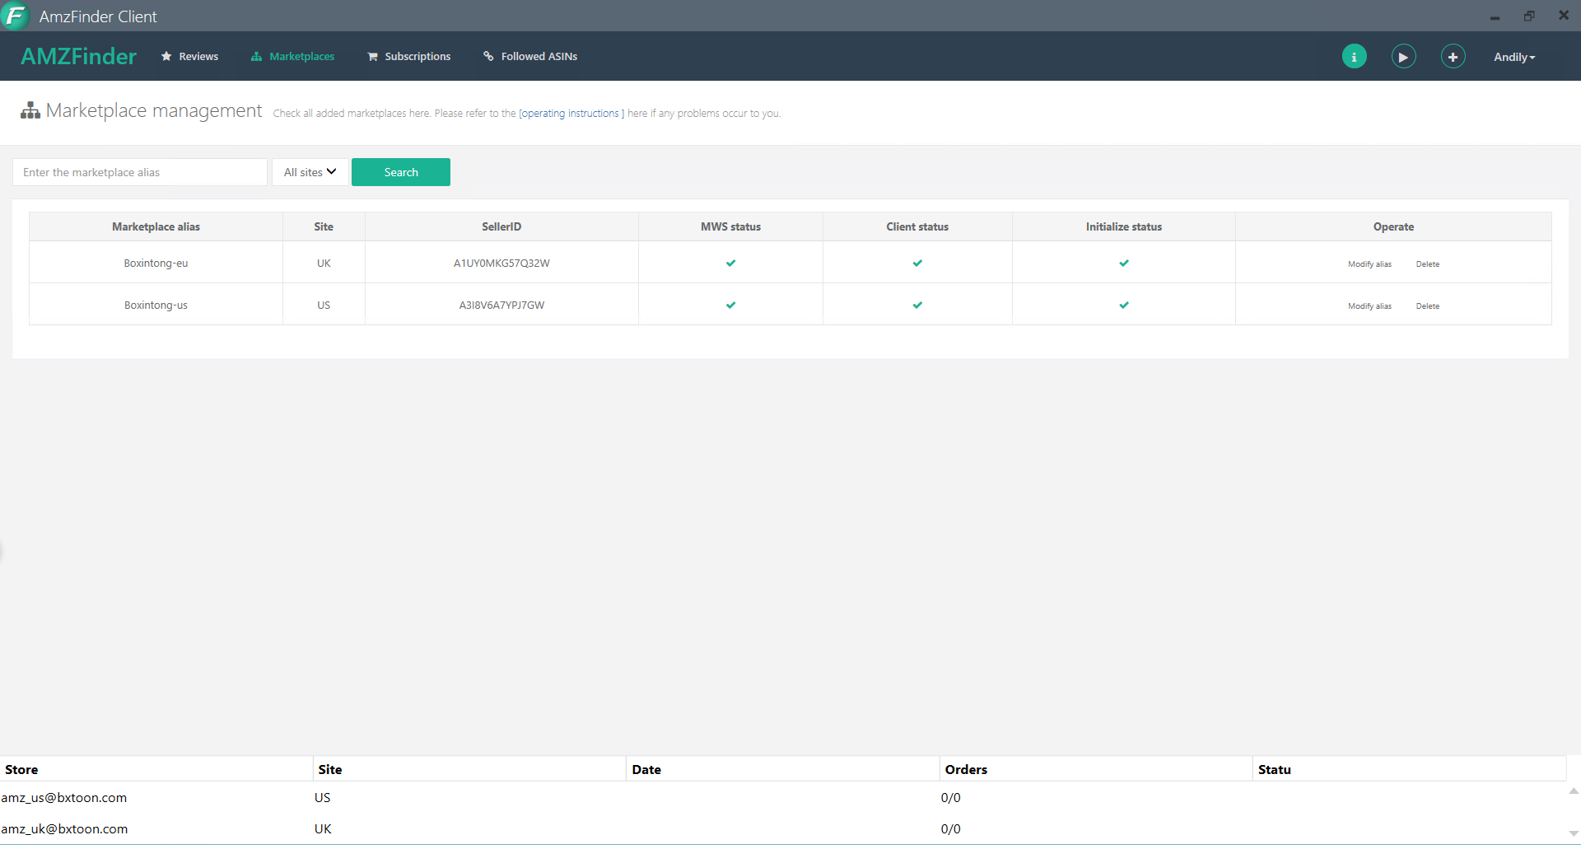Image resolution: width=1581 pixels, height=849 pixels.
Task: Click the Store column header in bottom panel
Action: point(156,770)
